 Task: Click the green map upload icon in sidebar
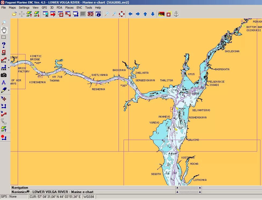(x=4, y=129)
